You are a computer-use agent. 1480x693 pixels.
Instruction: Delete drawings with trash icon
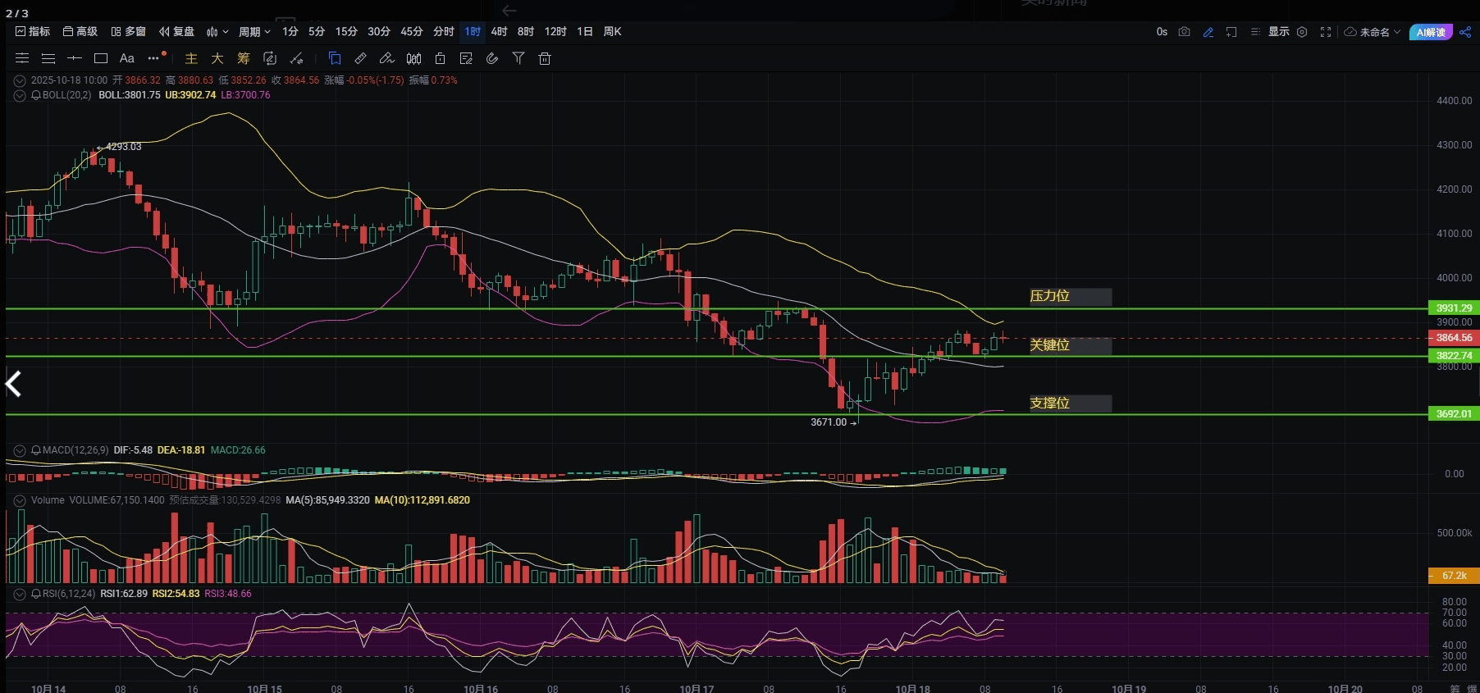[545, 58]
